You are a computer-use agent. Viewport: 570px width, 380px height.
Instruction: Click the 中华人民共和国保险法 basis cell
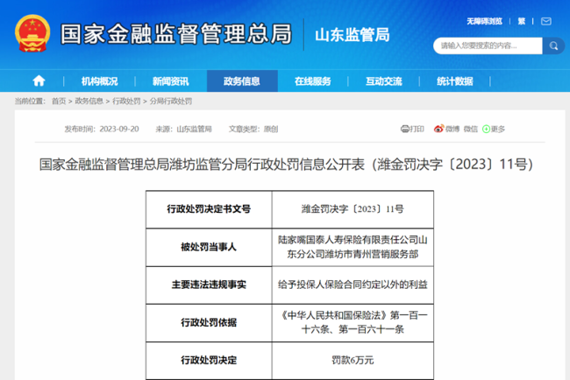(x=353, y=323)
